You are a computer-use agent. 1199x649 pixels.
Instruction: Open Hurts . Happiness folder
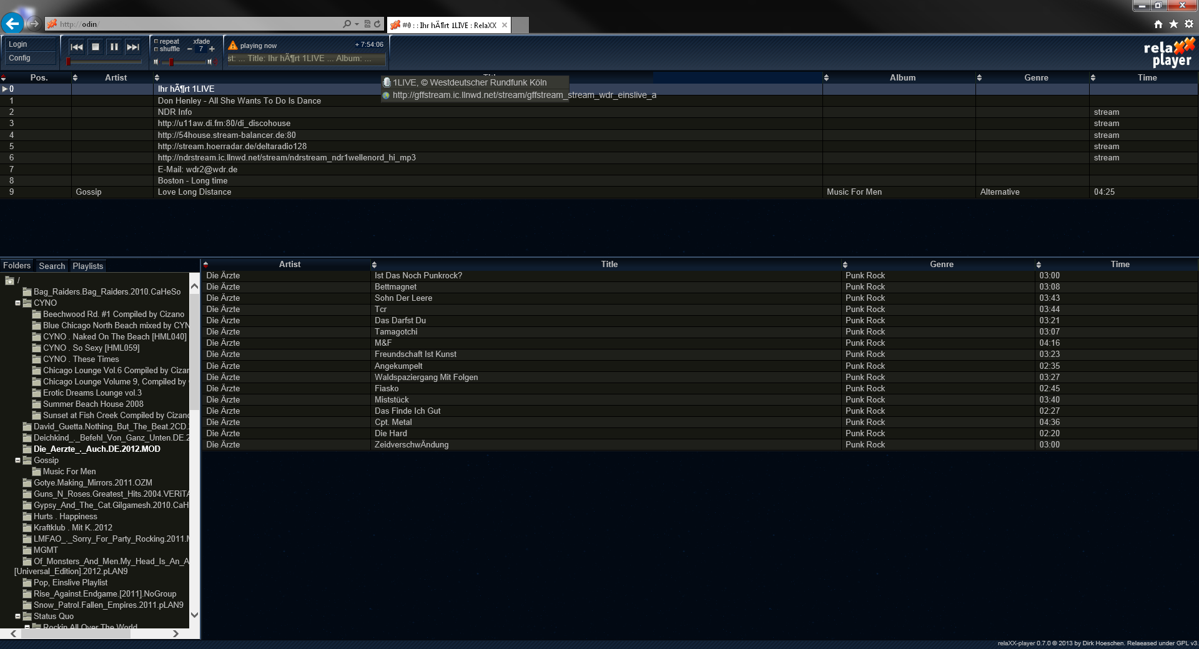tap(66, 516)
